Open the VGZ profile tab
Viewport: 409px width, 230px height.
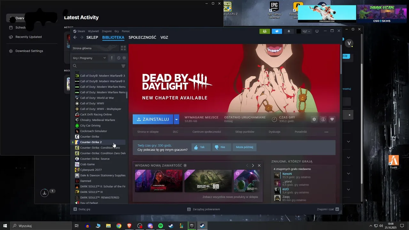[164, 37]
